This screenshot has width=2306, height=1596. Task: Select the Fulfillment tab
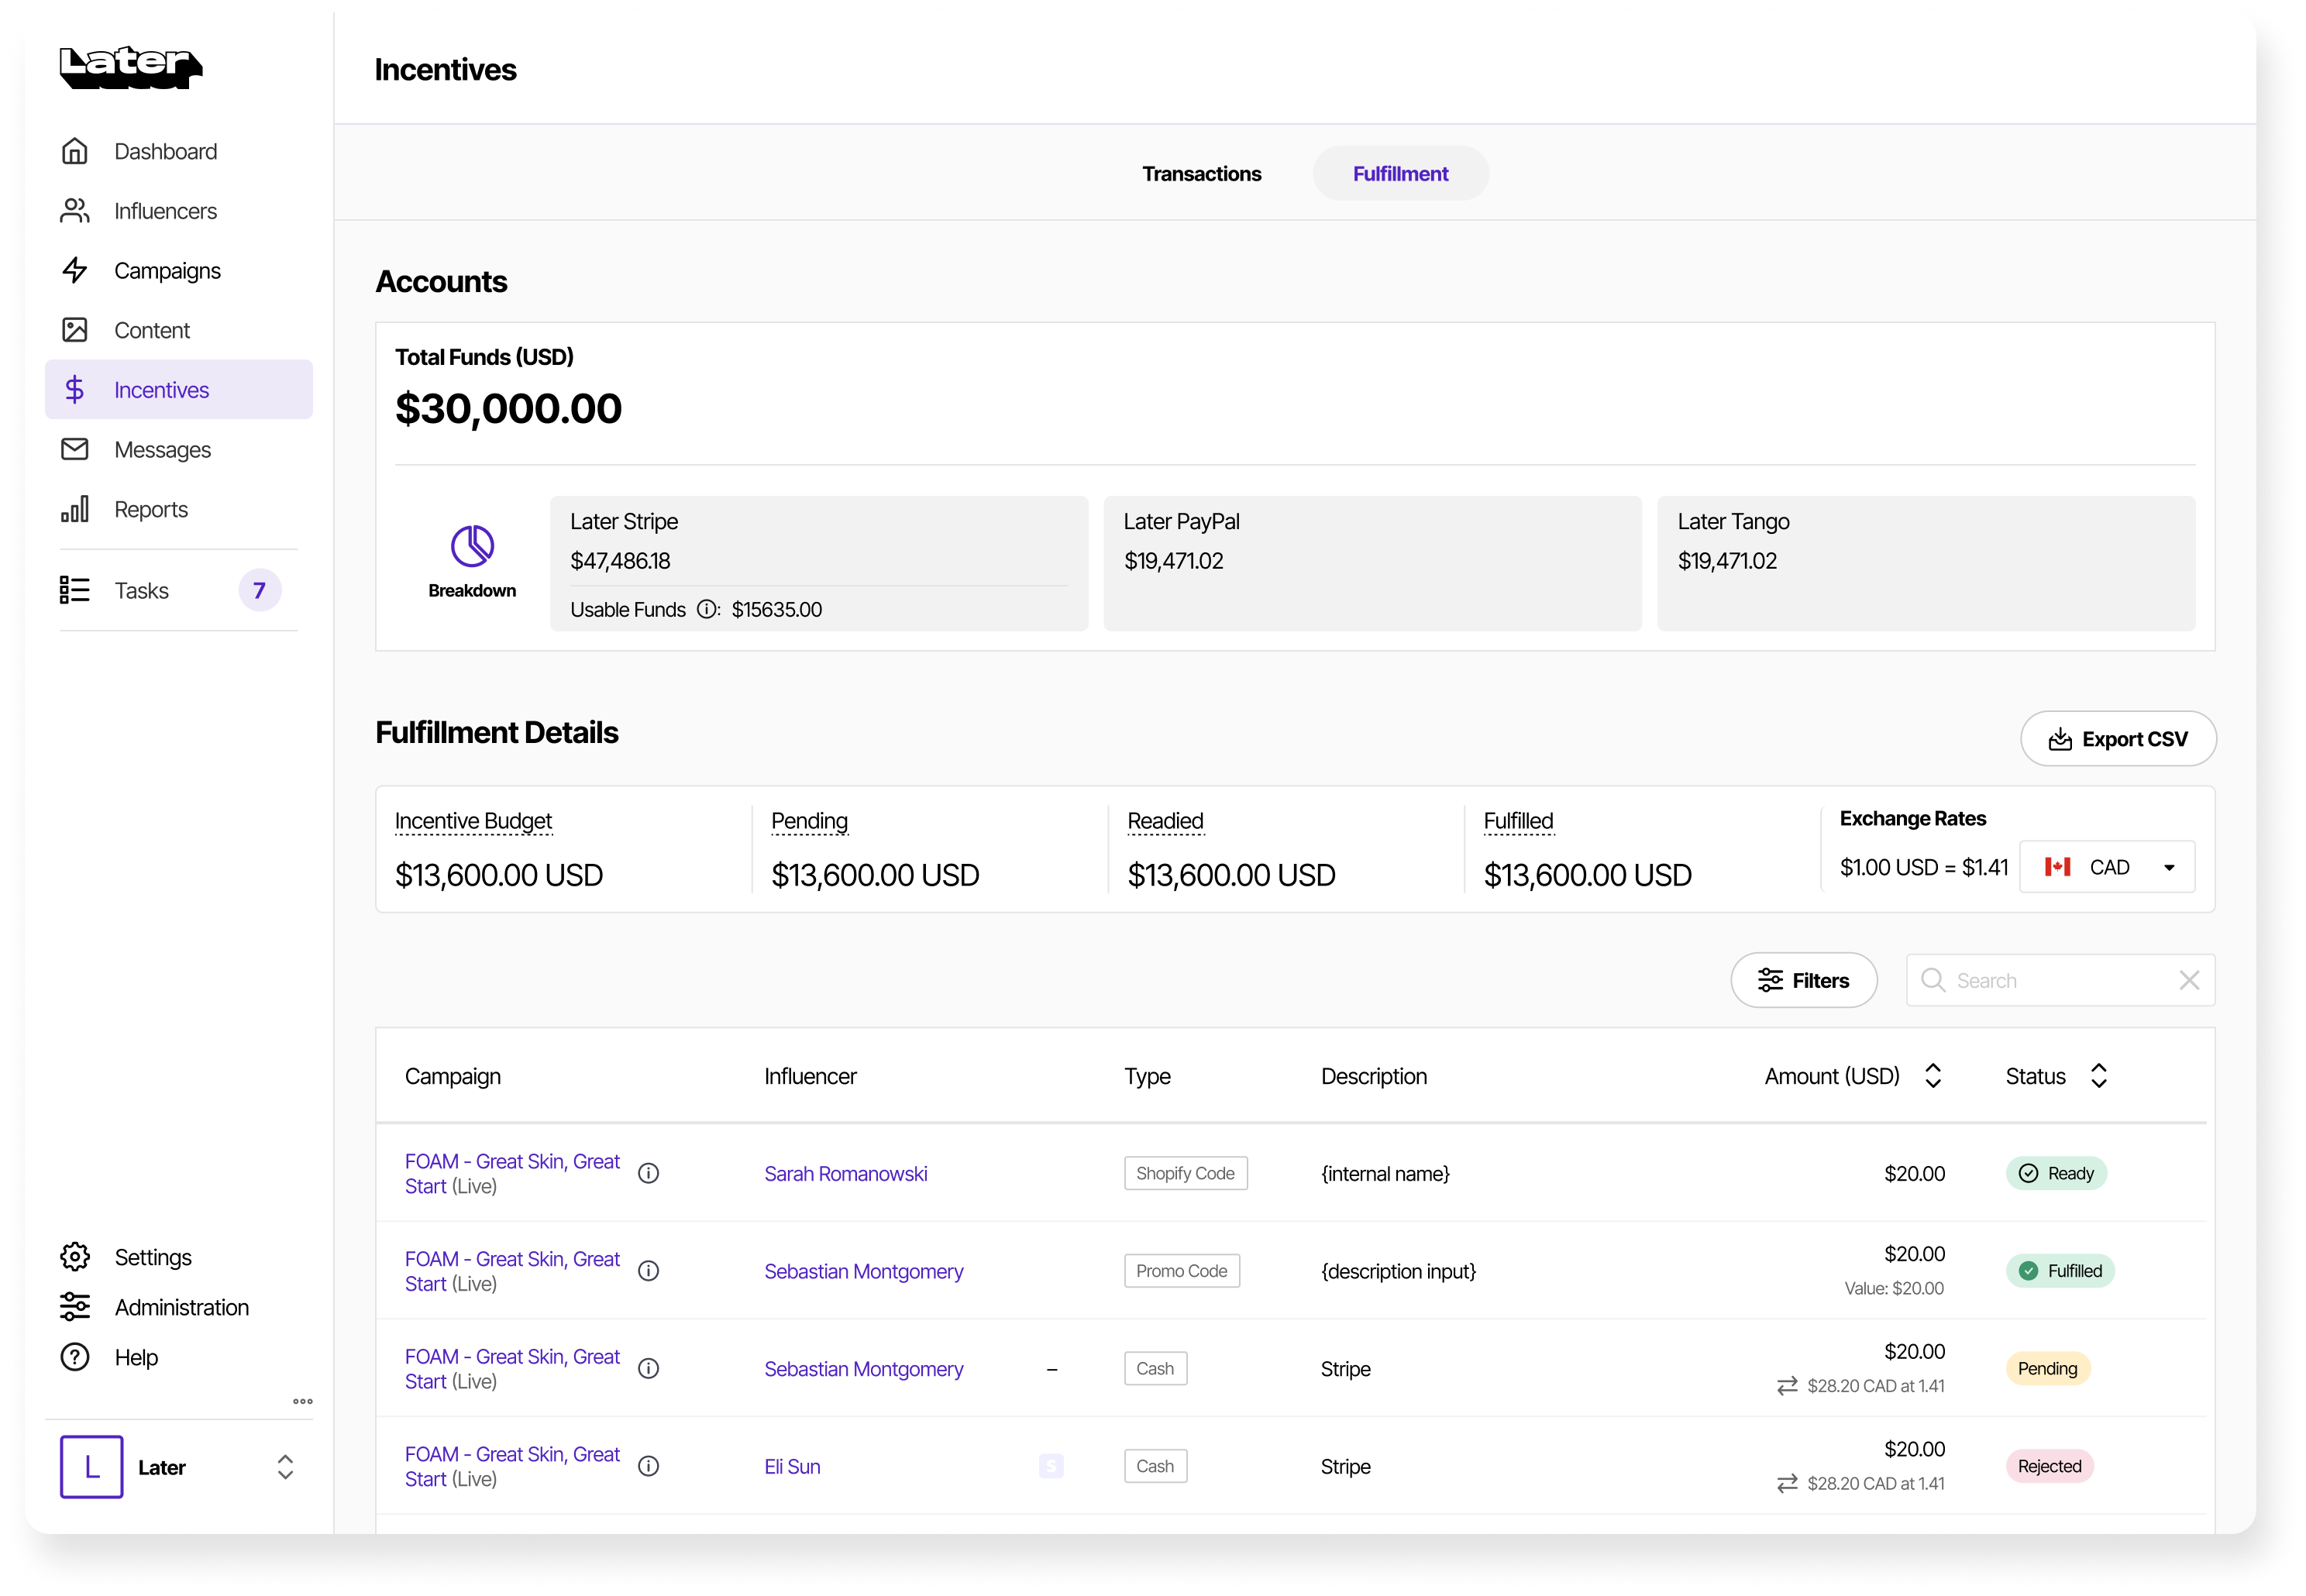pyautogui.click(x=1400, y=174)
